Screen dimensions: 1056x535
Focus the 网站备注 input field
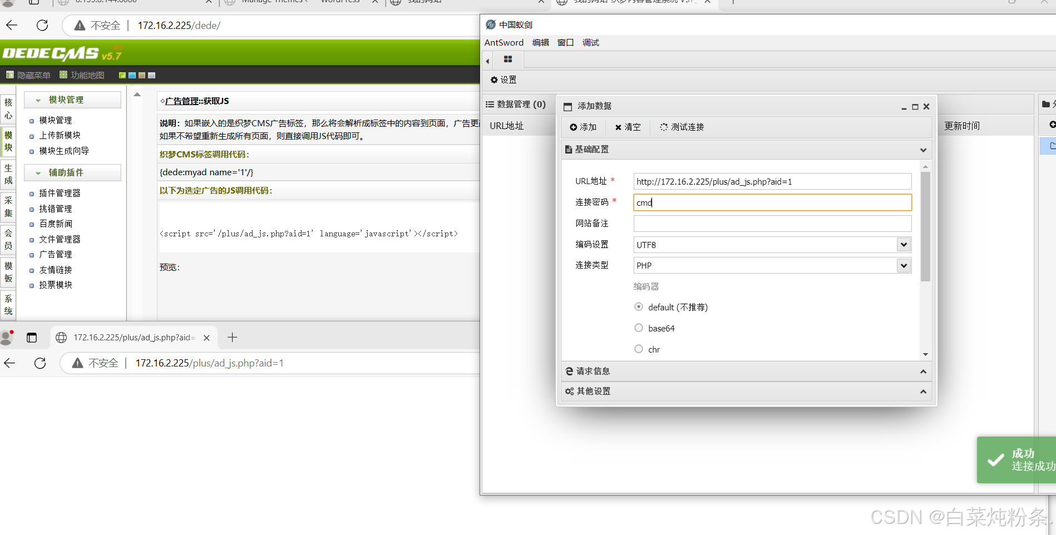(x=772, y=224)
